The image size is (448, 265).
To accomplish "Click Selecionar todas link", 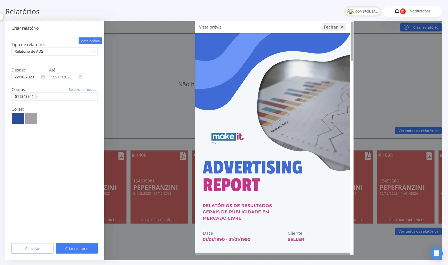I will [82, 90].
